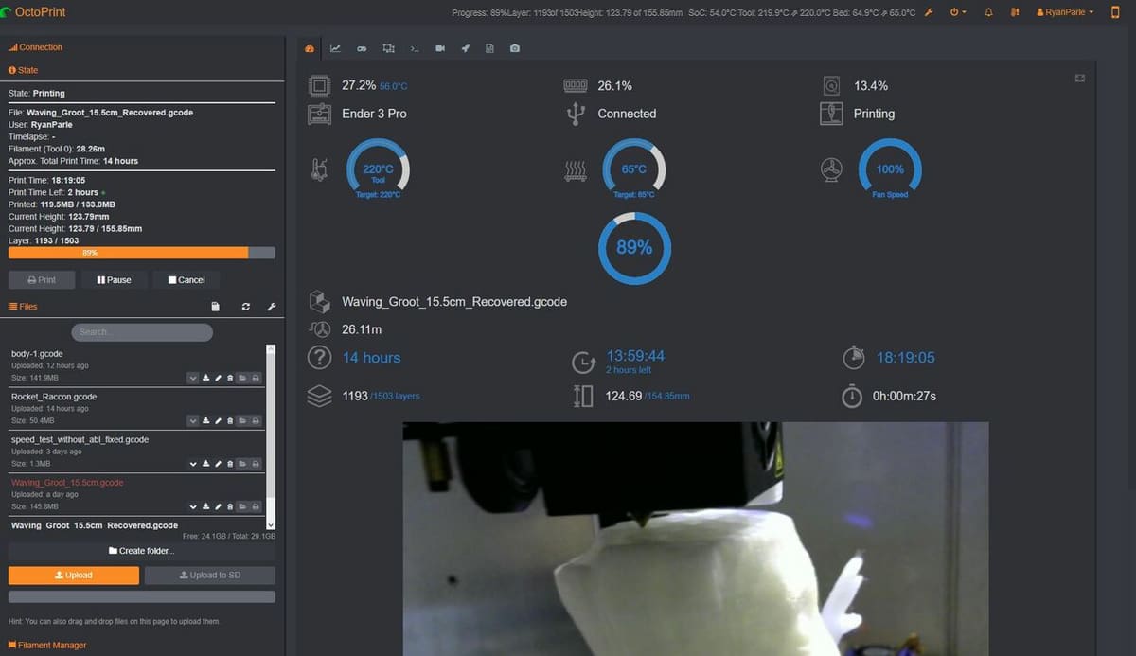
Task: Refresh the file list
Action: [x=245, y=307]
